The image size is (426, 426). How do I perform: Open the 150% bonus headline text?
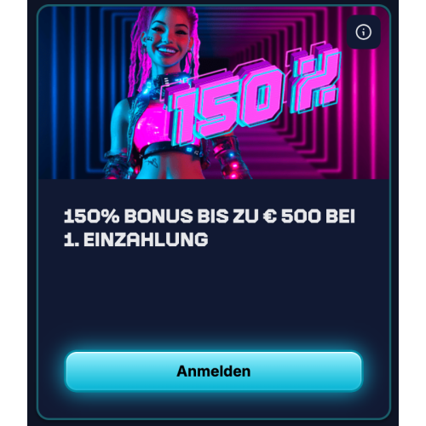(210, 227)
